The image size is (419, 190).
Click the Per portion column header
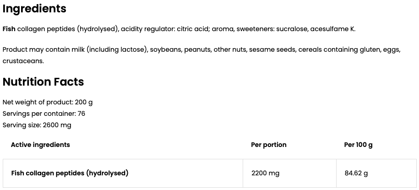click(268, 145)
